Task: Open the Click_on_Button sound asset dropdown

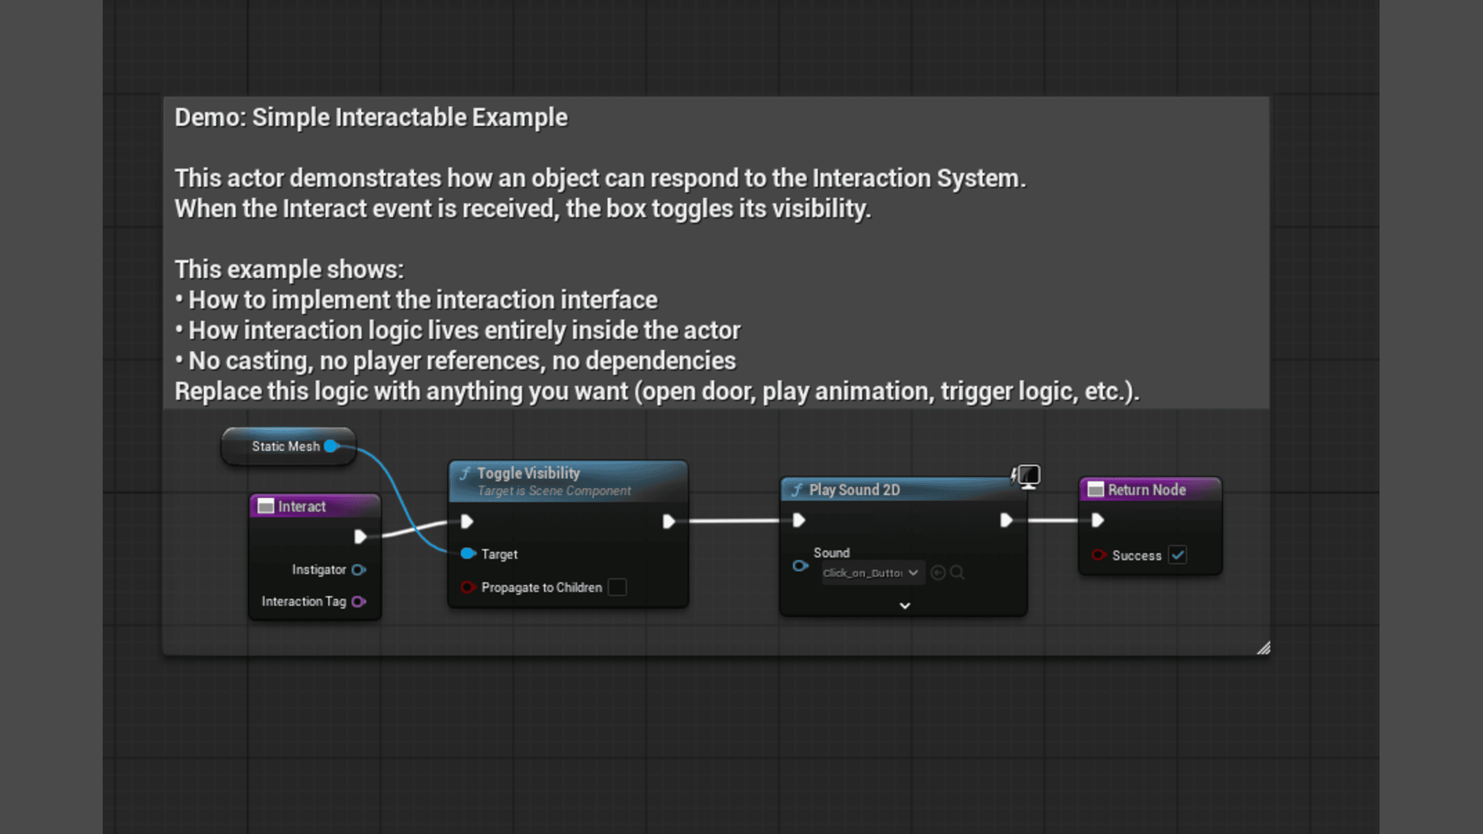Action: (870, 573)
